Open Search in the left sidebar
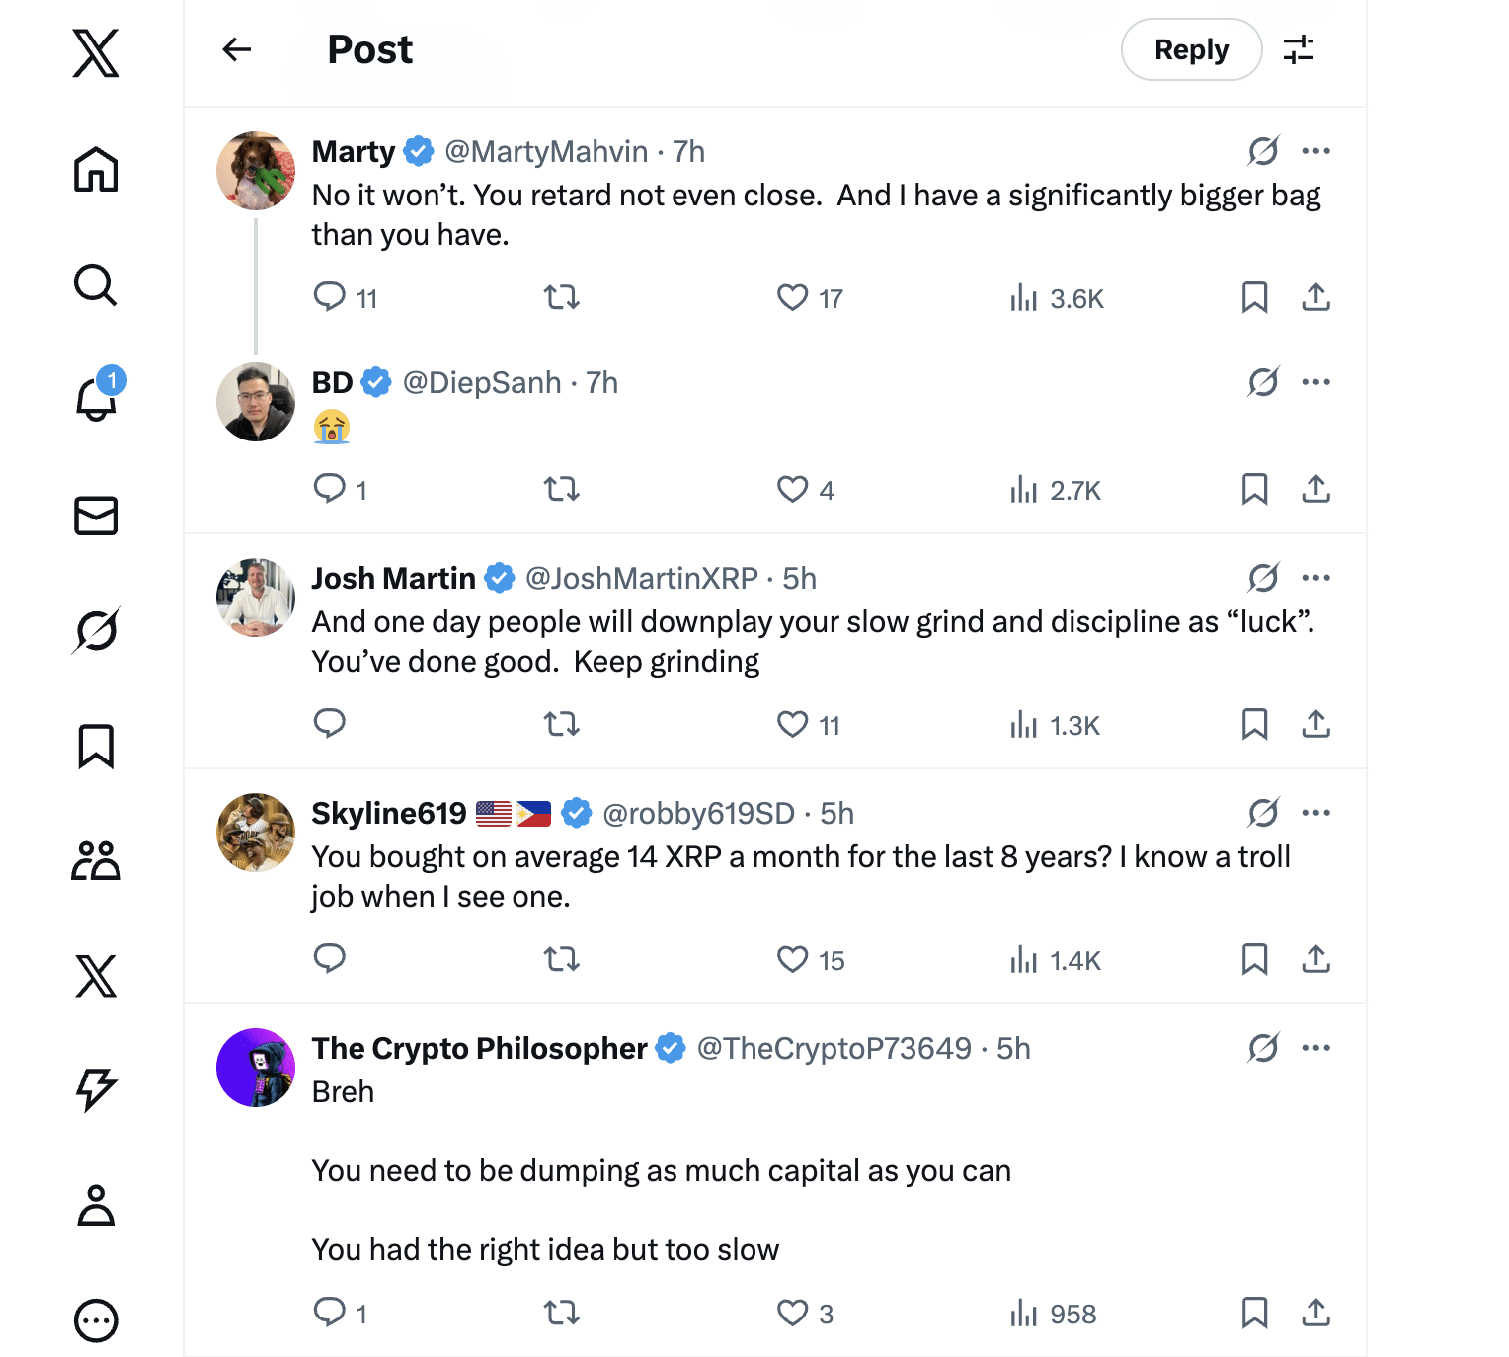 click(96, 285)
